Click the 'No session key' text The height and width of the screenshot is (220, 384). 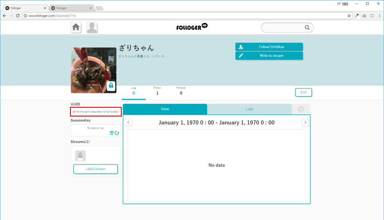(x=95, y=128)
